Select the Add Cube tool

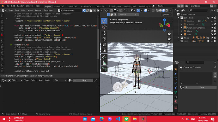pos(104,69)
